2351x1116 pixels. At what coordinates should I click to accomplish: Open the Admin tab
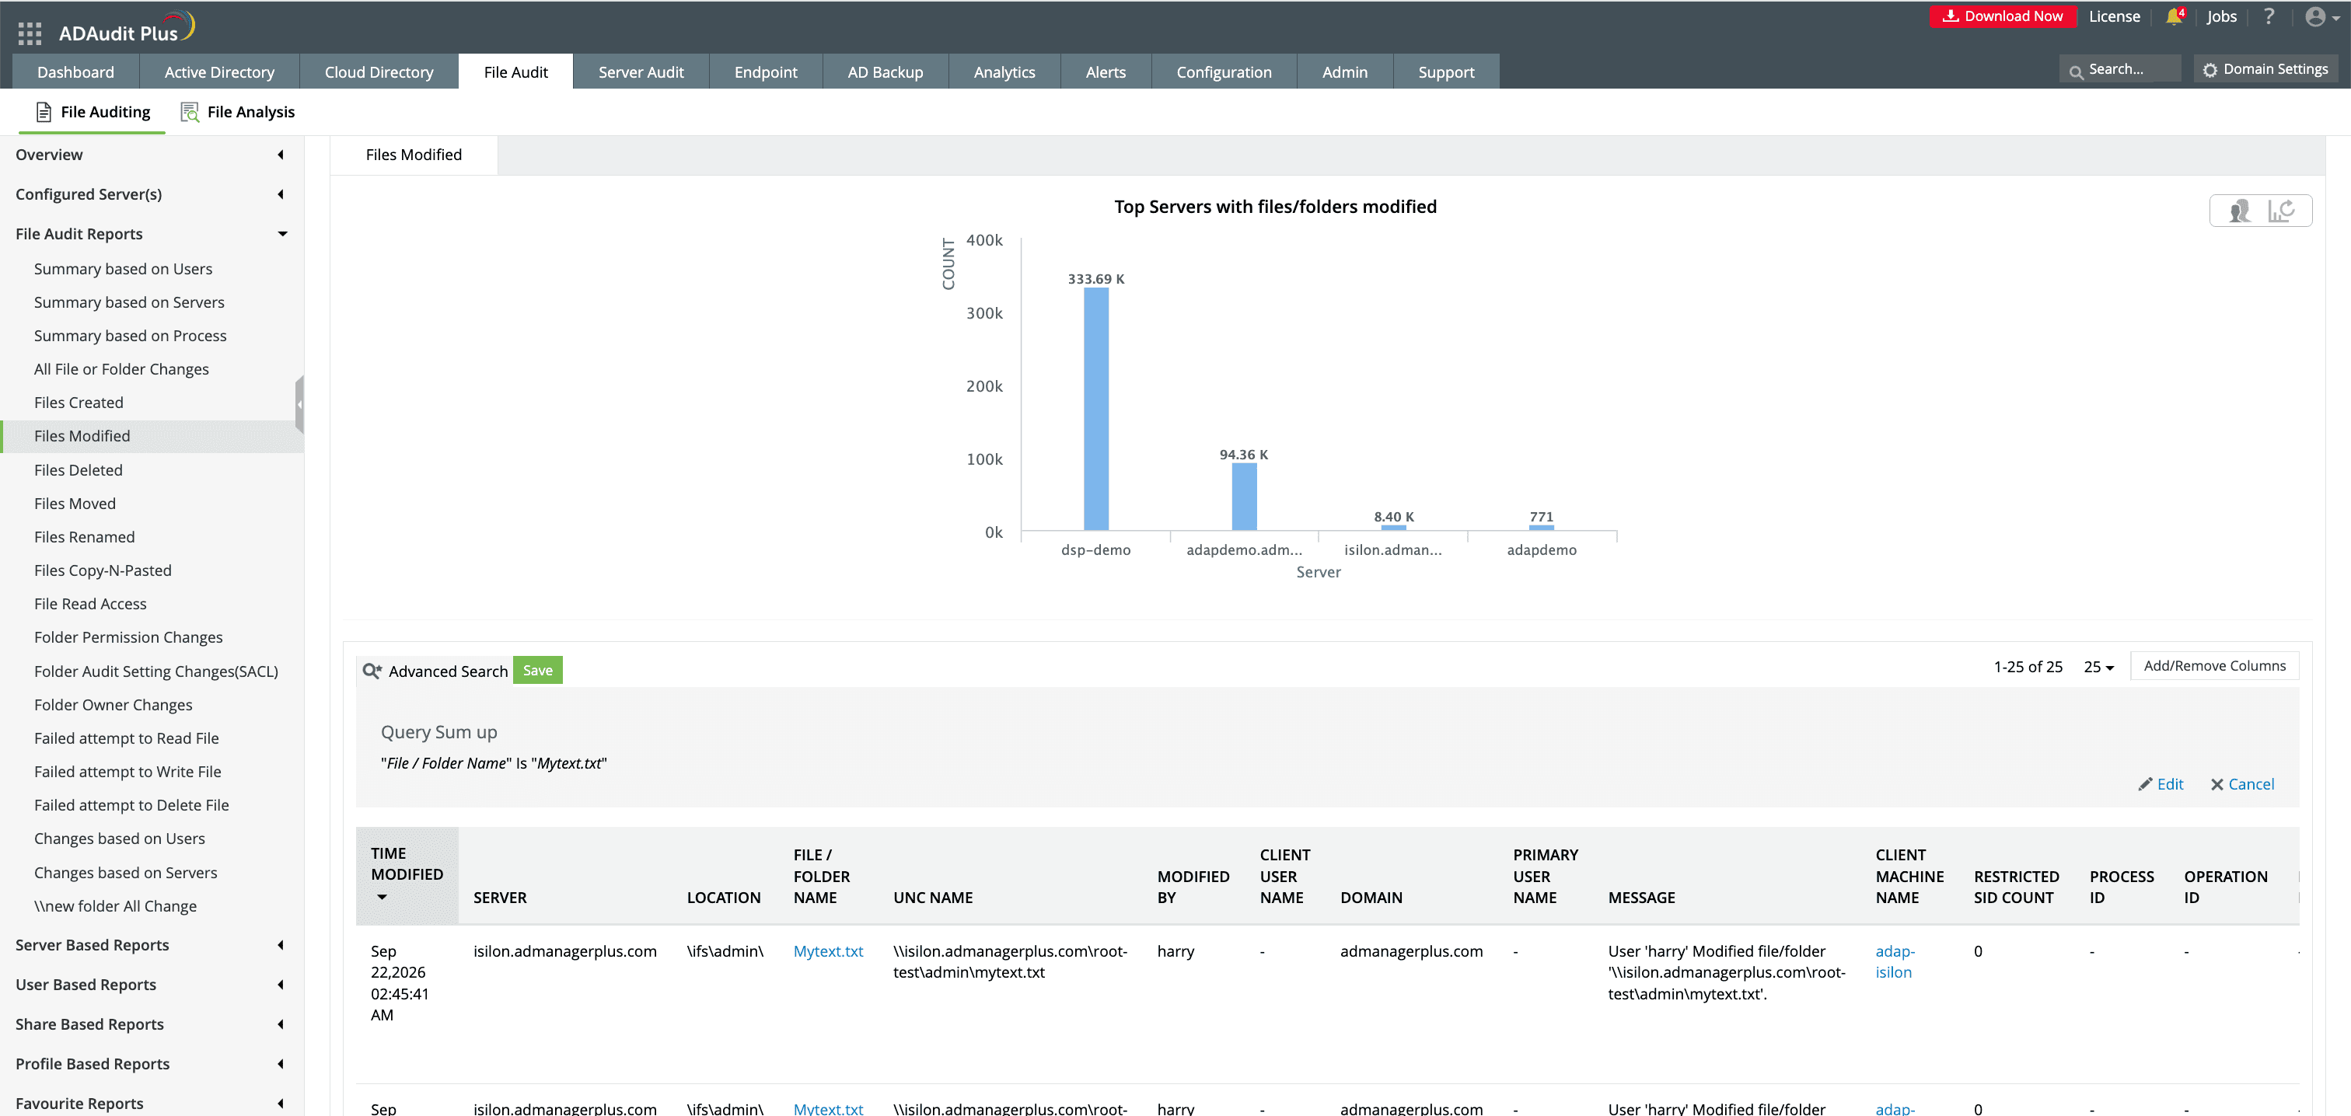1344,72
